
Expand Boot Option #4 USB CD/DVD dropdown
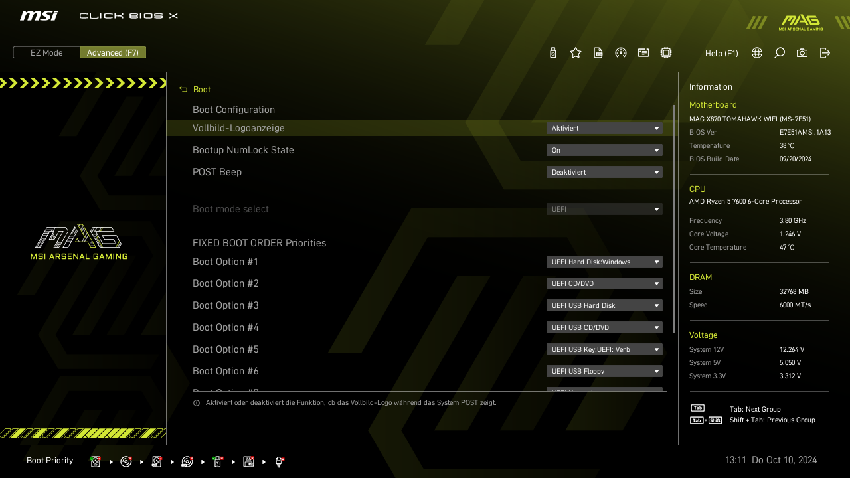point(604,327)
